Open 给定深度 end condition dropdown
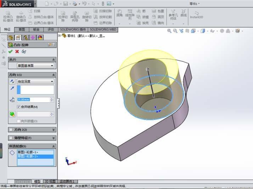Screen dimensions: 253x189 pos(35,81)
